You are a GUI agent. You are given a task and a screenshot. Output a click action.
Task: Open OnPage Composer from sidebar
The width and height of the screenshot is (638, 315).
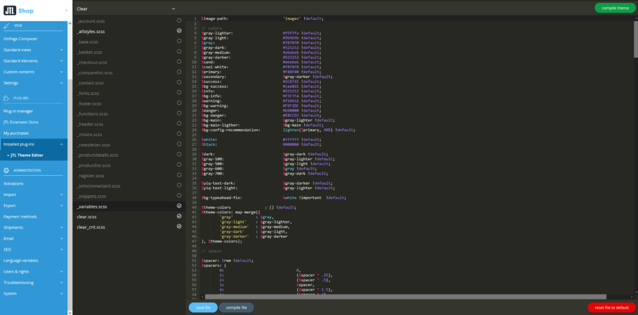coord(20,38)
